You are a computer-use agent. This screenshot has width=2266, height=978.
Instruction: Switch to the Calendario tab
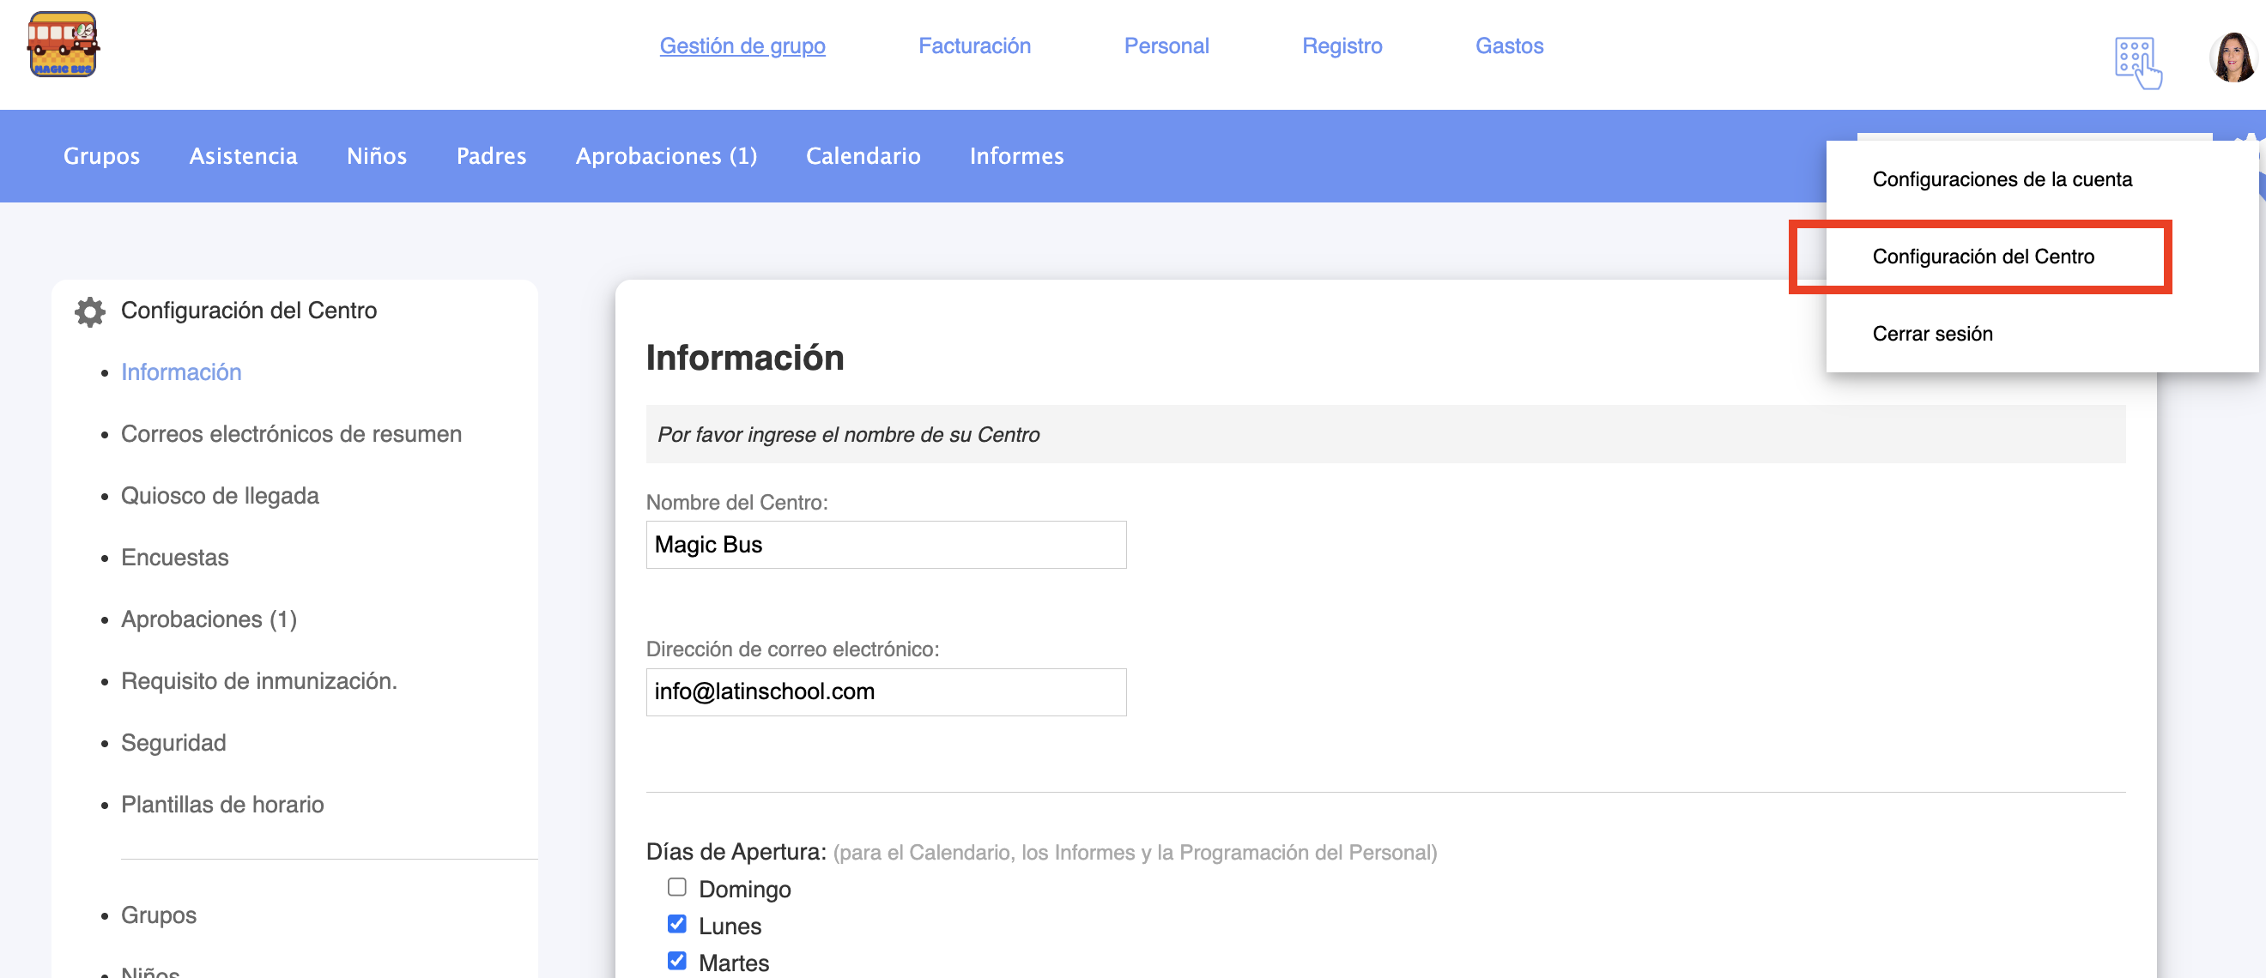pyautogui.click(x=862, y=155)
